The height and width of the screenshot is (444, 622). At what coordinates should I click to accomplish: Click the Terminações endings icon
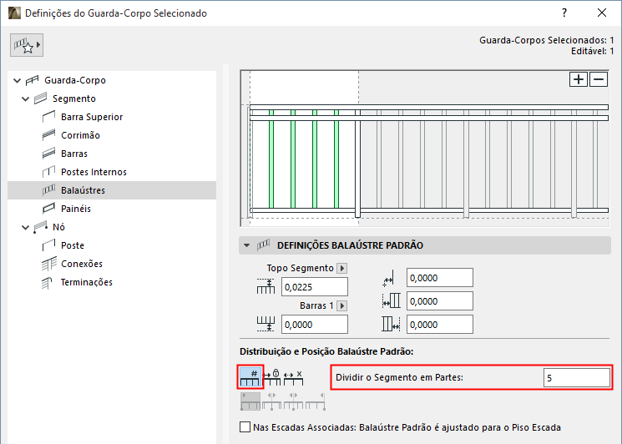tap(48, 283)
